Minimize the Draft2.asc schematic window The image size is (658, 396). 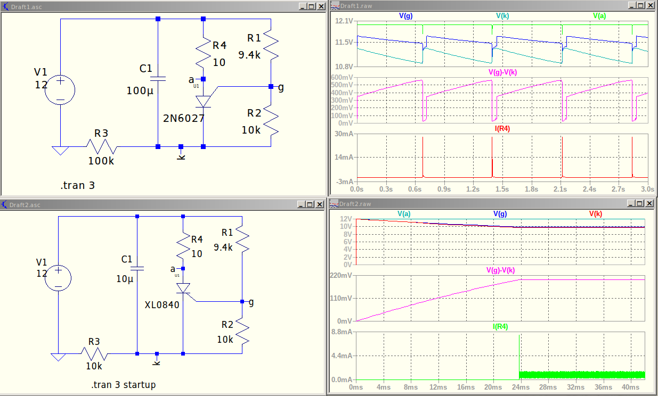[303, 204]
